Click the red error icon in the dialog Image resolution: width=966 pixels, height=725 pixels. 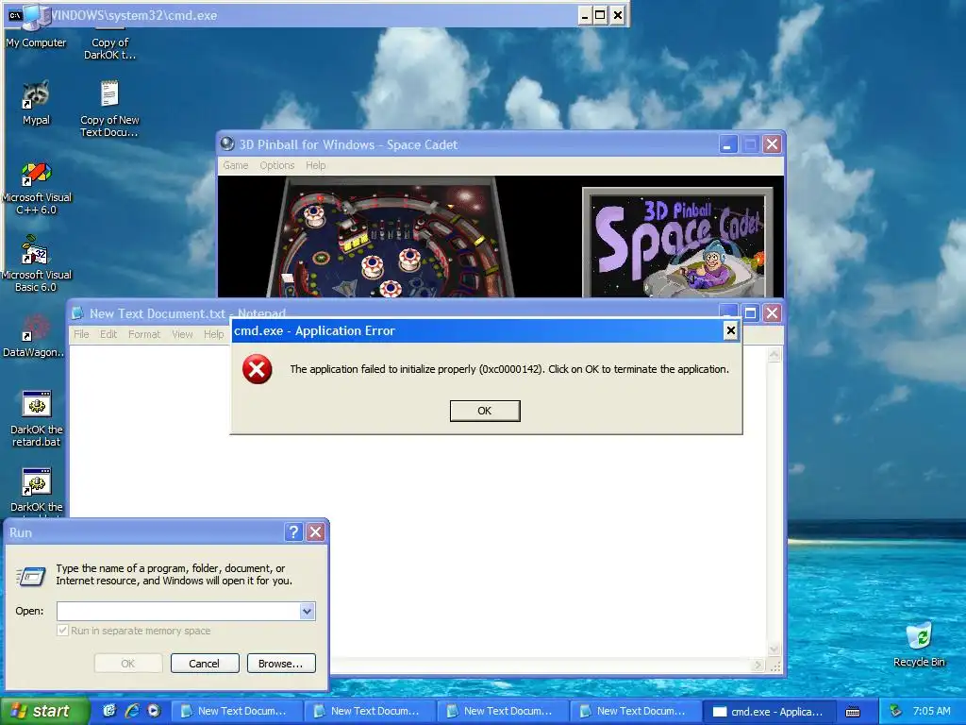[x=257, y=369]
